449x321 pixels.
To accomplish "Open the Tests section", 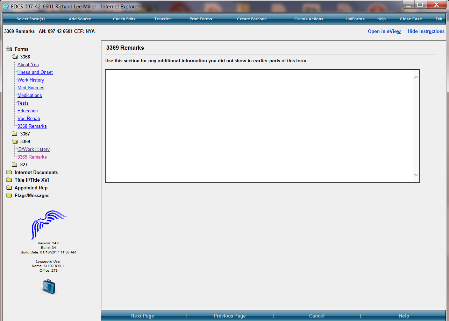I will pyautogui.click(x=23, y=103).
